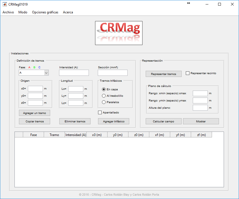The width and height of the screenshot is (239, 199).
Task: Choose the Al tresbolillo radio option
Action: pos(104,96)
